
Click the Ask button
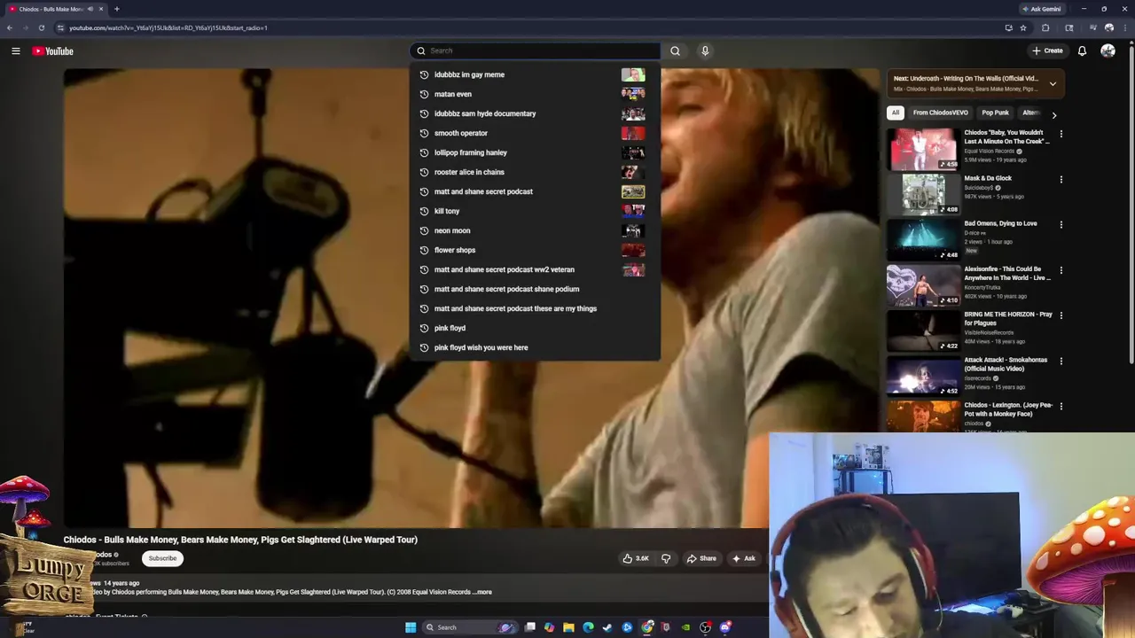click(x=743, y=558)
